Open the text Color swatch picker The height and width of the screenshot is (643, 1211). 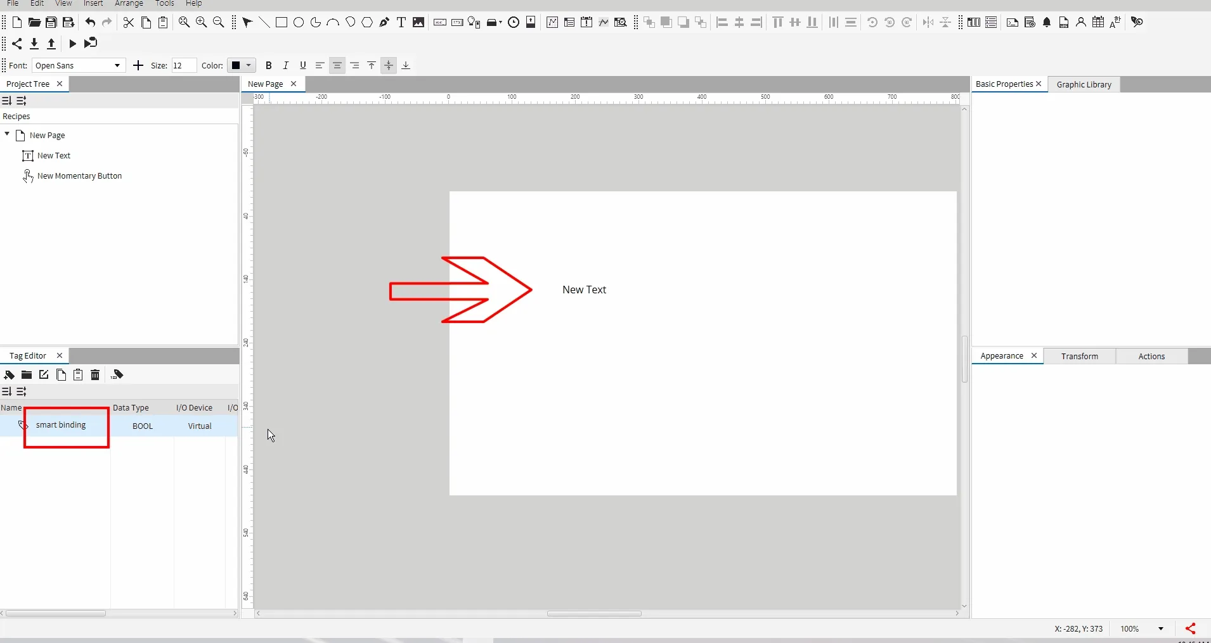(241, 65)
